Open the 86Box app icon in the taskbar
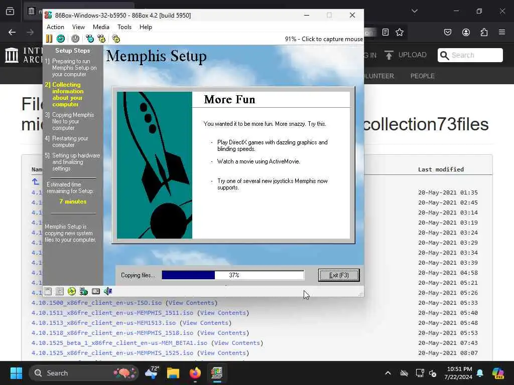 click(x=217, y=373)
